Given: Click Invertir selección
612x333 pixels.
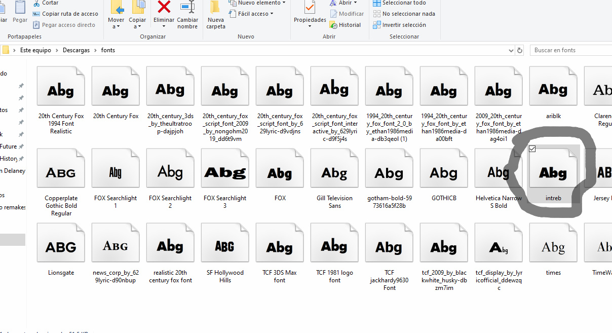Looking at the screenshot, I should click(399, 25).
